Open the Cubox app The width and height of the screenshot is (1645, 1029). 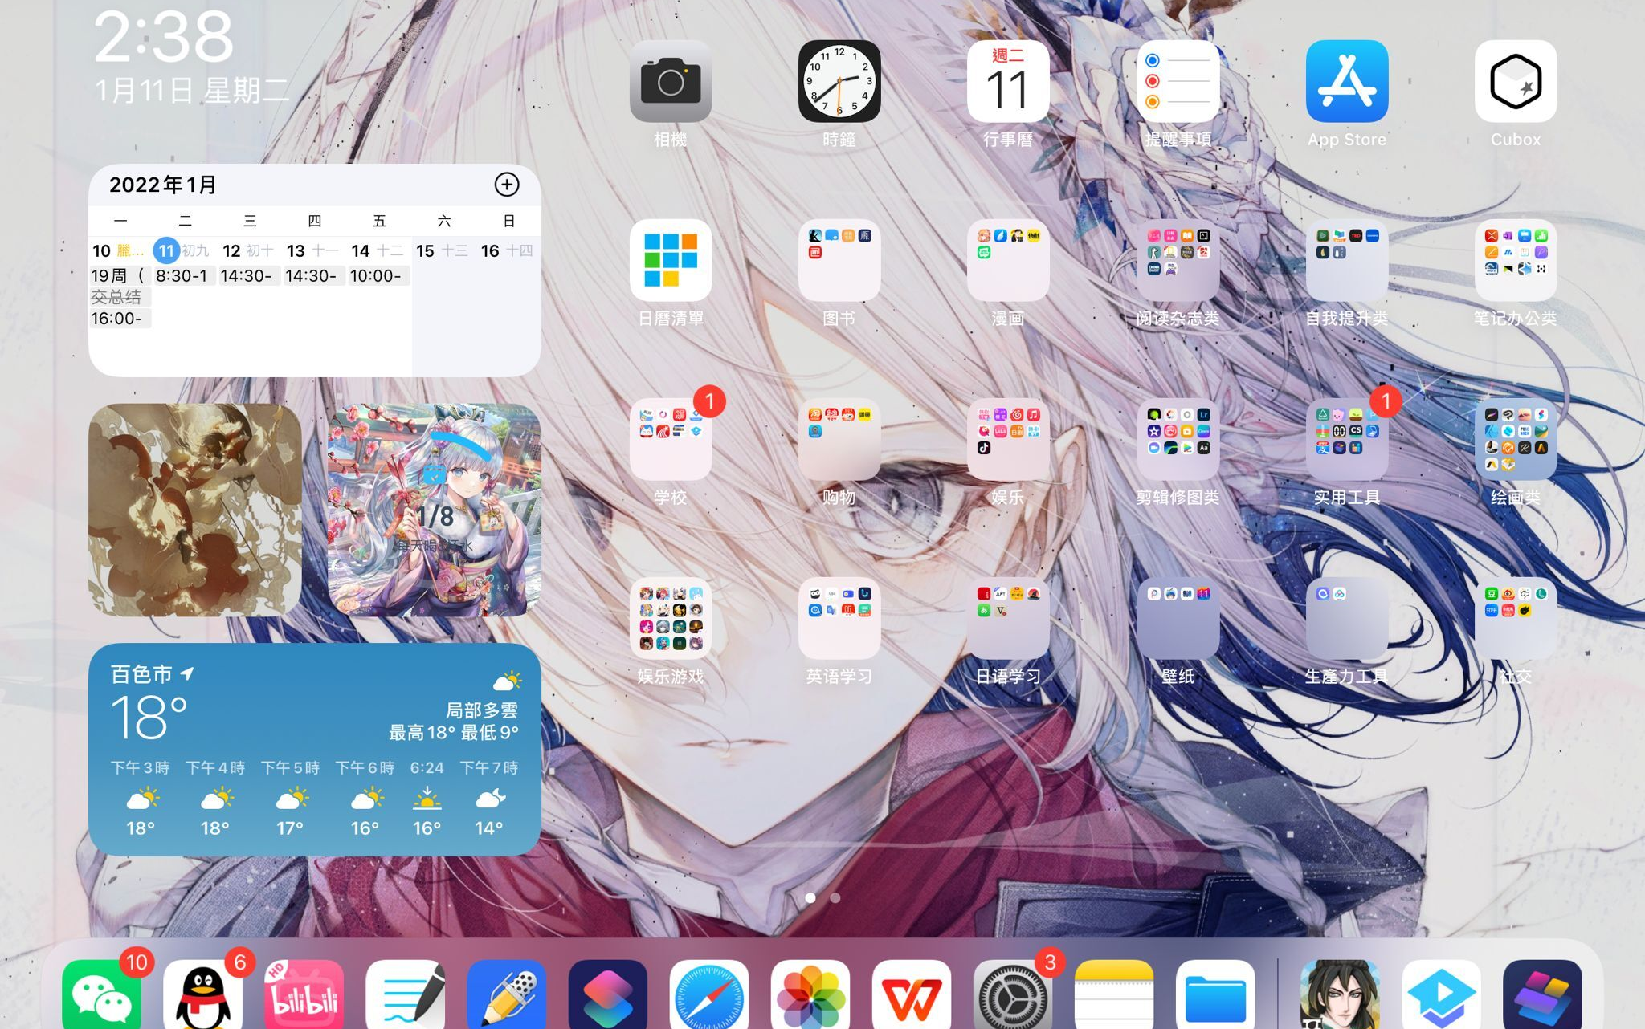[x=1516, y=81]
